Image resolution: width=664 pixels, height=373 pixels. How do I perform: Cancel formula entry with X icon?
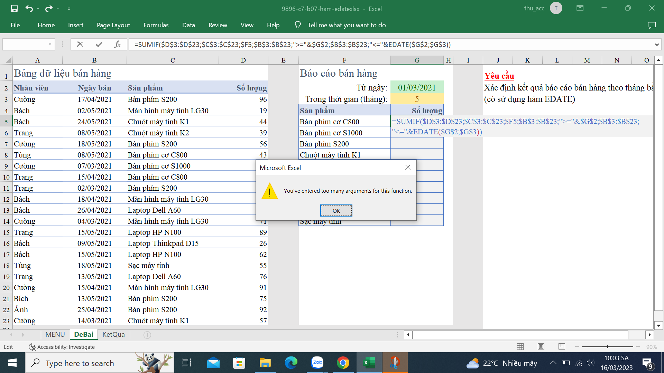[80, 44]
